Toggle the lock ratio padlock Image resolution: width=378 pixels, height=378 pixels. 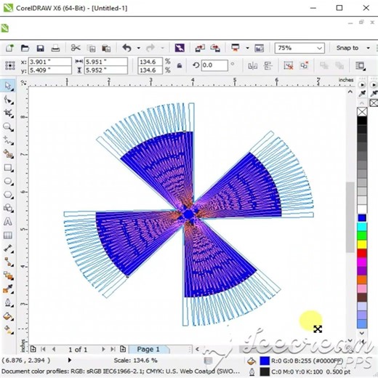[x=180, y=65]
